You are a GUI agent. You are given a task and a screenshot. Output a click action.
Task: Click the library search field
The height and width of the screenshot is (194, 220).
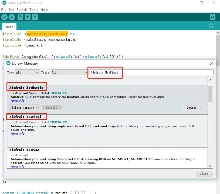[151, 72]
